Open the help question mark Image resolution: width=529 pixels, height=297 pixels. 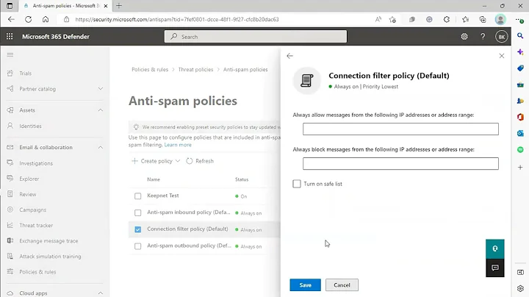click(483, 37)
